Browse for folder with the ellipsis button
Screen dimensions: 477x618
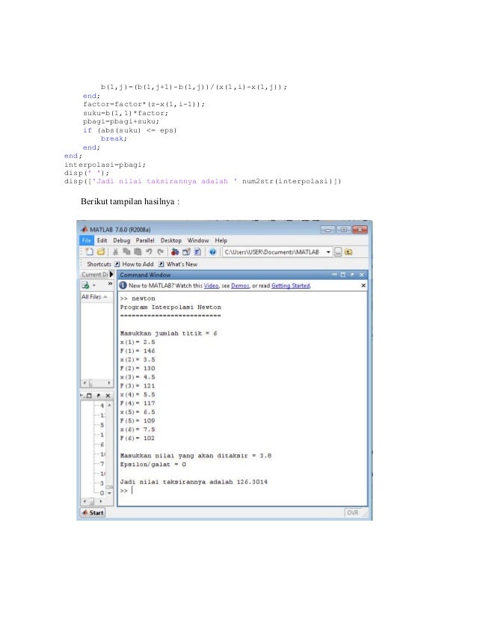pyautogui.click(x=338, y=252)
